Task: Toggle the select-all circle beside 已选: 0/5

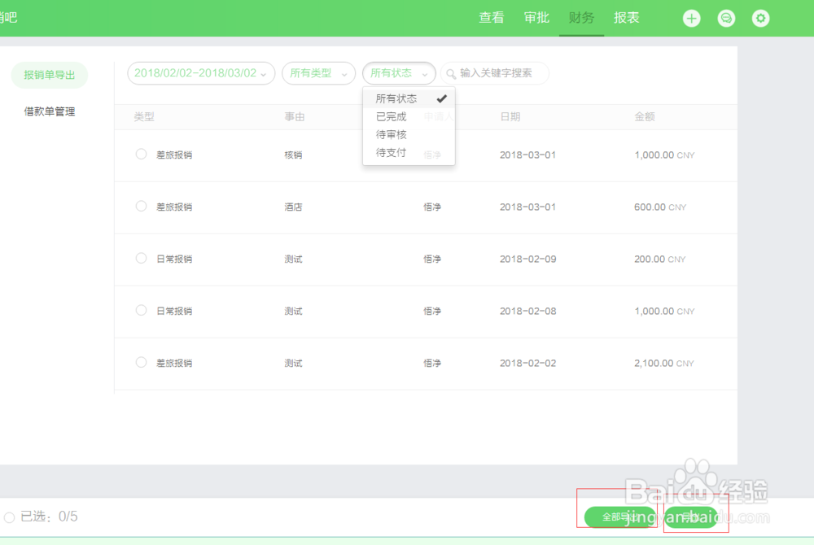Action: (9, 517)
